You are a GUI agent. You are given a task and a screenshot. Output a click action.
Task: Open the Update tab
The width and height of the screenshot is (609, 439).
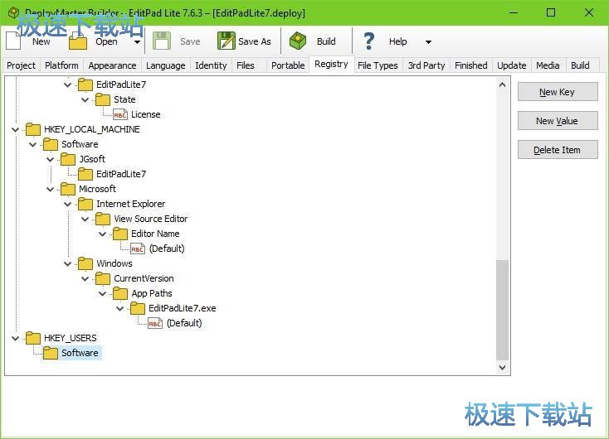tap(512, 65)
